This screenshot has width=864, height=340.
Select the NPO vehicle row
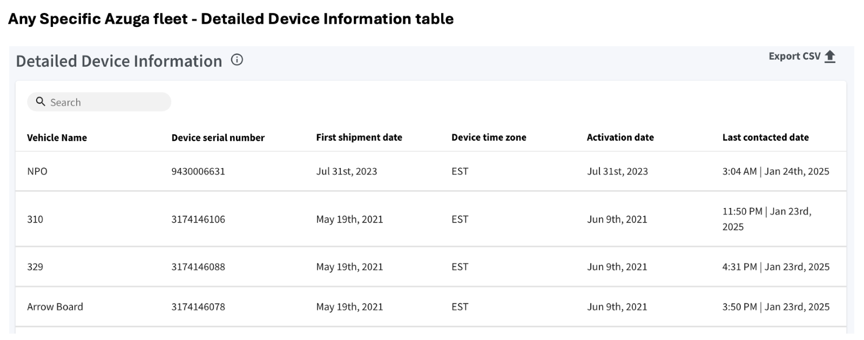431,171
